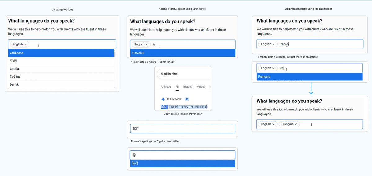Select the हिन्दी suggestion
The width and height of the screenshot is (372, 176).
pos(183,163)
